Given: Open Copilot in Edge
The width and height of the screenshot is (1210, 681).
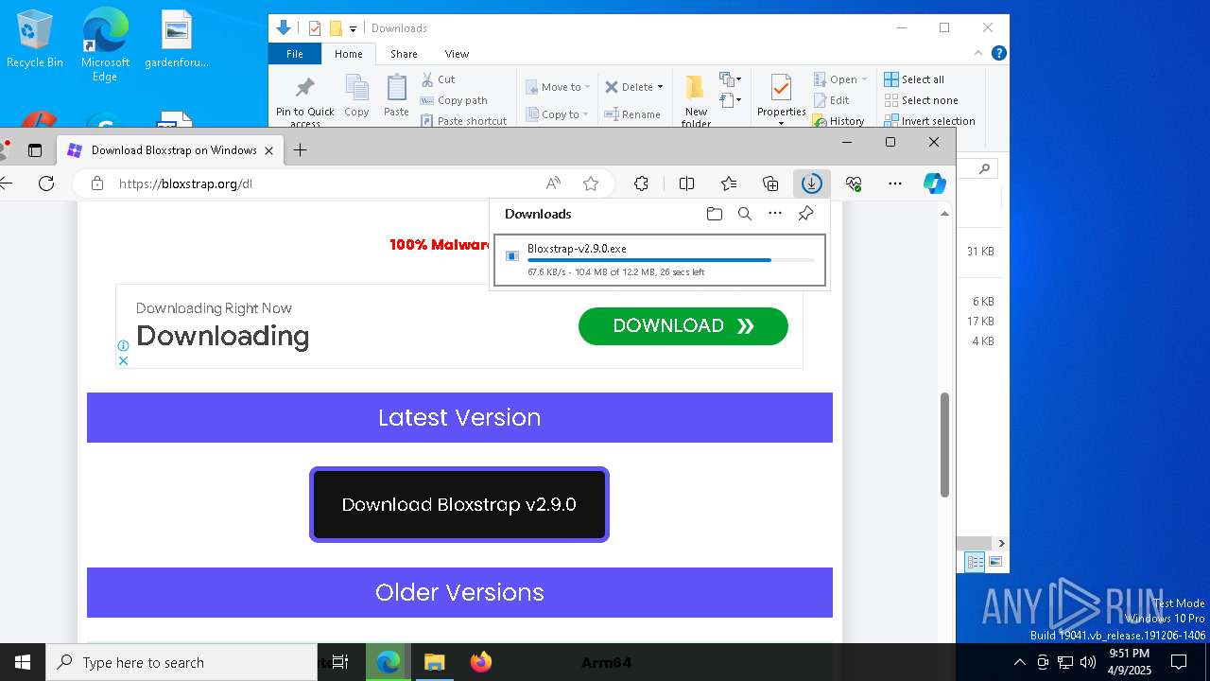Looking at the screenshot, I should [935, 183].
